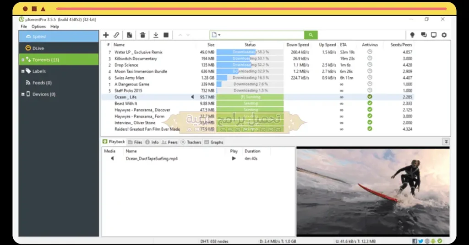Click antivirus green check for Beast With It
Viewport: 469px width, 245px height.
[x=370, y=103]
